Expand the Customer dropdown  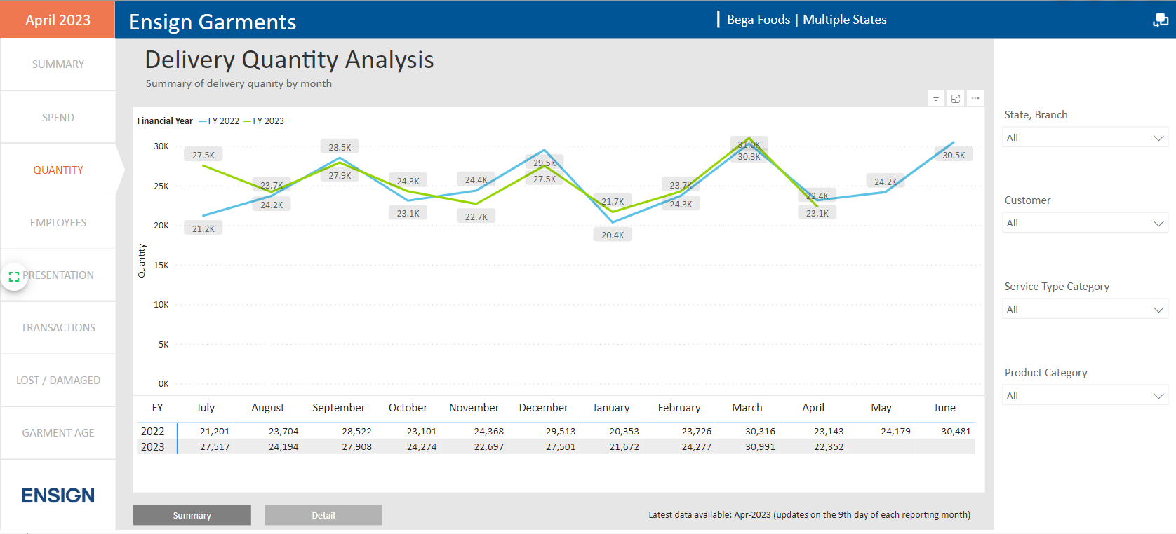coord(1085,223)
